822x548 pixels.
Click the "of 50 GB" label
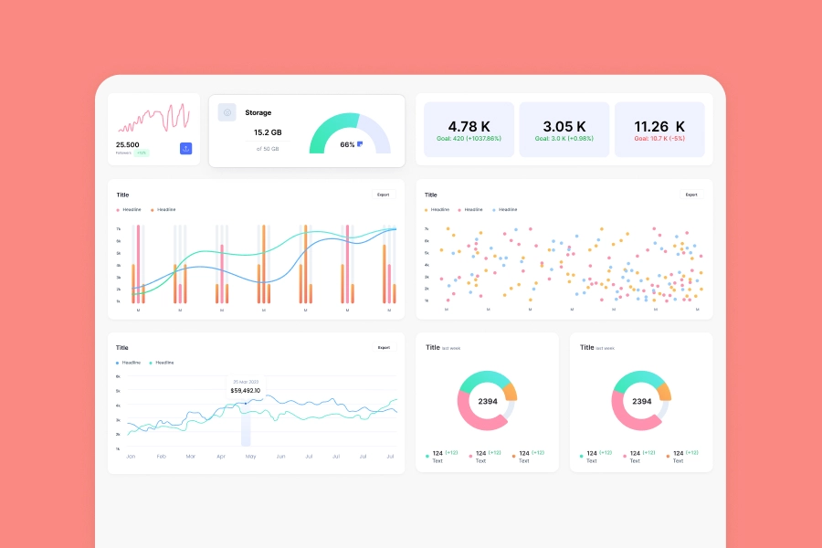(x=268, y=149)
